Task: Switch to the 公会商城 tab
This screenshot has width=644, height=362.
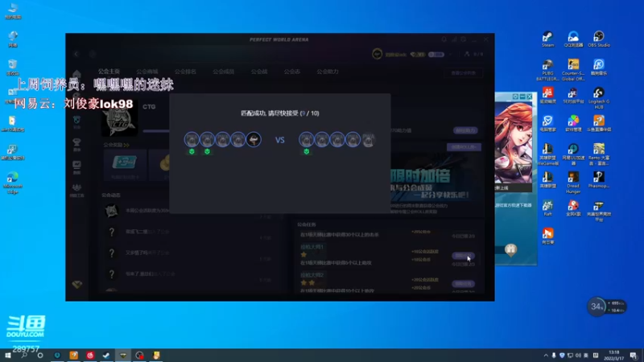Action: pos(147,72)
